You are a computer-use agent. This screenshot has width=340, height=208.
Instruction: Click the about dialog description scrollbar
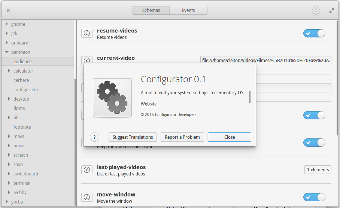[x=250, y=97]
